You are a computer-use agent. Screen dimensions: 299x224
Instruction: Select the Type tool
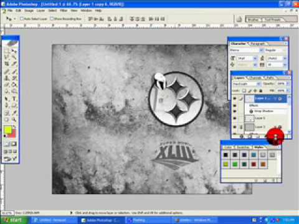(14, 99)
